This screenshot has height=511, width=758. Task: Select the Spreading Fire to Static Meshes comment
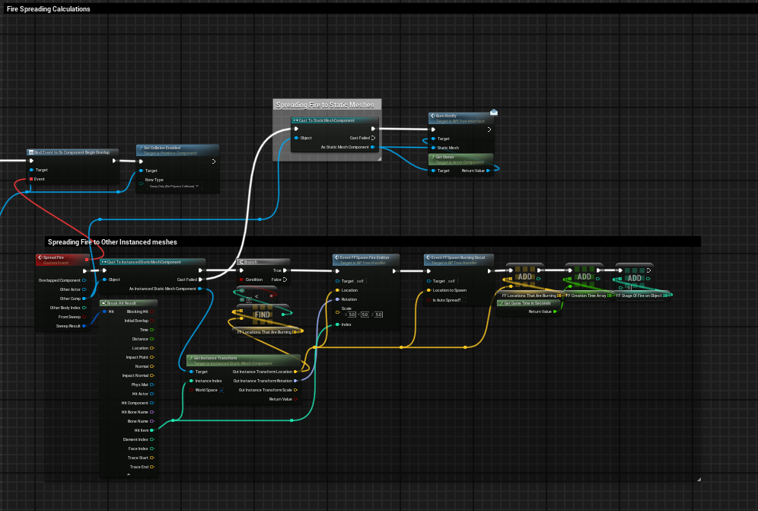(325, 104)
